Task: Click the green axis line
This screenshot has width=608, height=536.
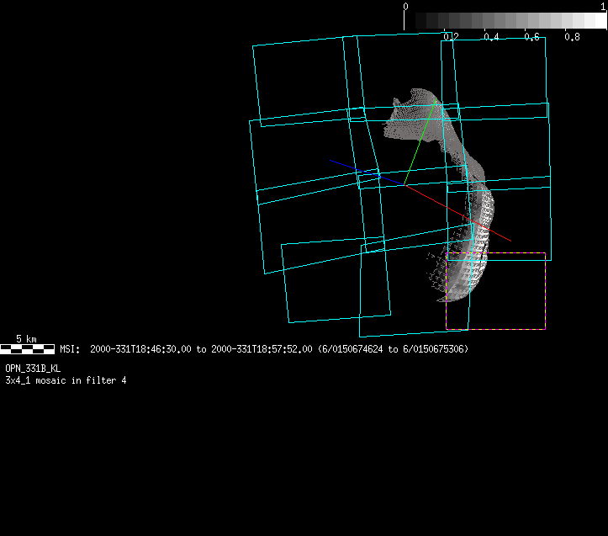Action: (420, 143)
